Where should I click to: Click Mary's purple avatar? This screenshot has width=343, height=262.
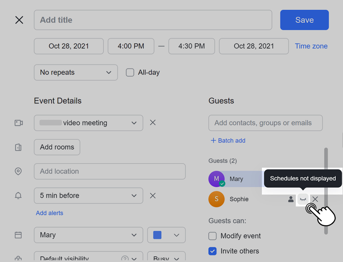tap(216, 179)
